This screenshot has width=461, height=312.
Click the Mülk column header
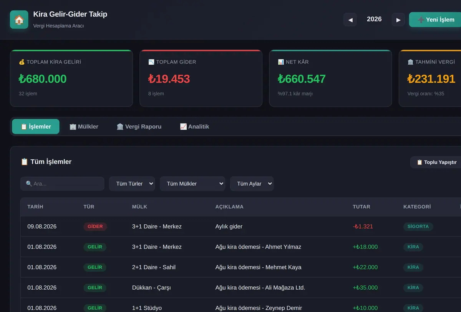click(139, 207)
